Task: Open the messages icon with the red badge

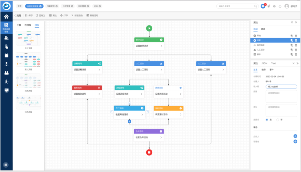Action: (x=263, y=6)
